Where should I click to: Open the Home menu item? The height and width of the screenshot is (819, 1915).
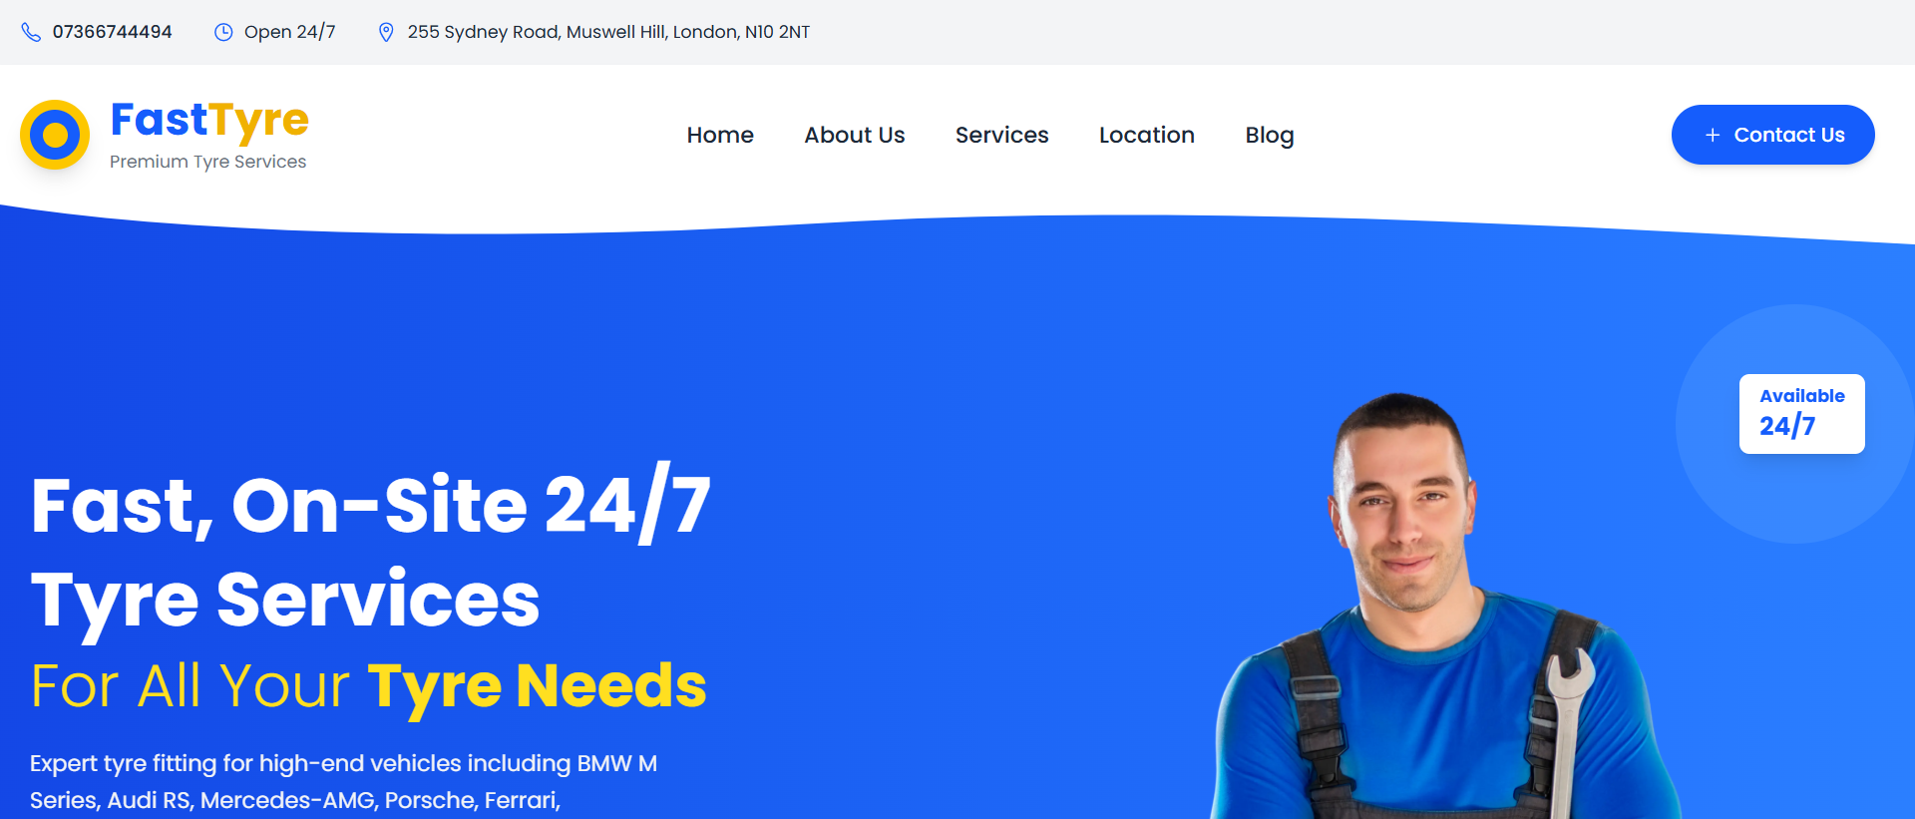pyautogui.click(x=720, y=135)
